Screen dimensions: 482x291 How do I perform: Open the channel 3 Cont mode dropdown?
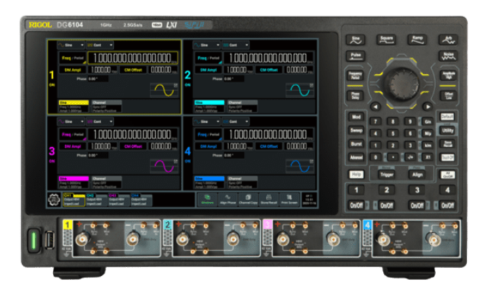coord(100,122)
